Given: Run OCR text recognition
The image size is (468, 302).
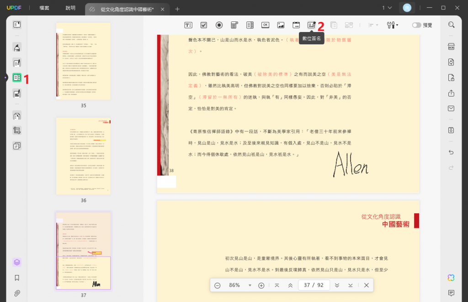Looking at the screenshot, I should [x=451, y=47].
